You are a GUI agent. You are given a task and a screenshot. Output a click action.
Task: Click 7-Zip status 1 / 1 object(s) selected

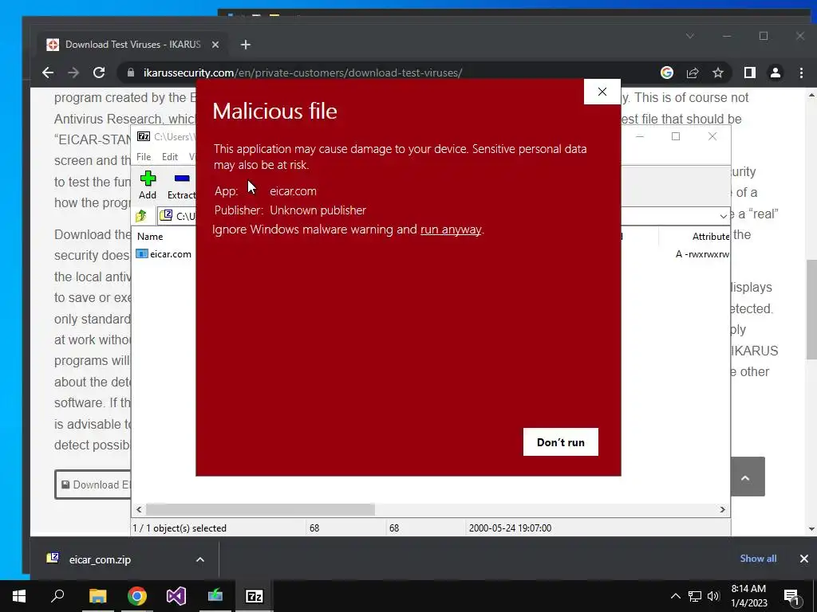point(180,528)
